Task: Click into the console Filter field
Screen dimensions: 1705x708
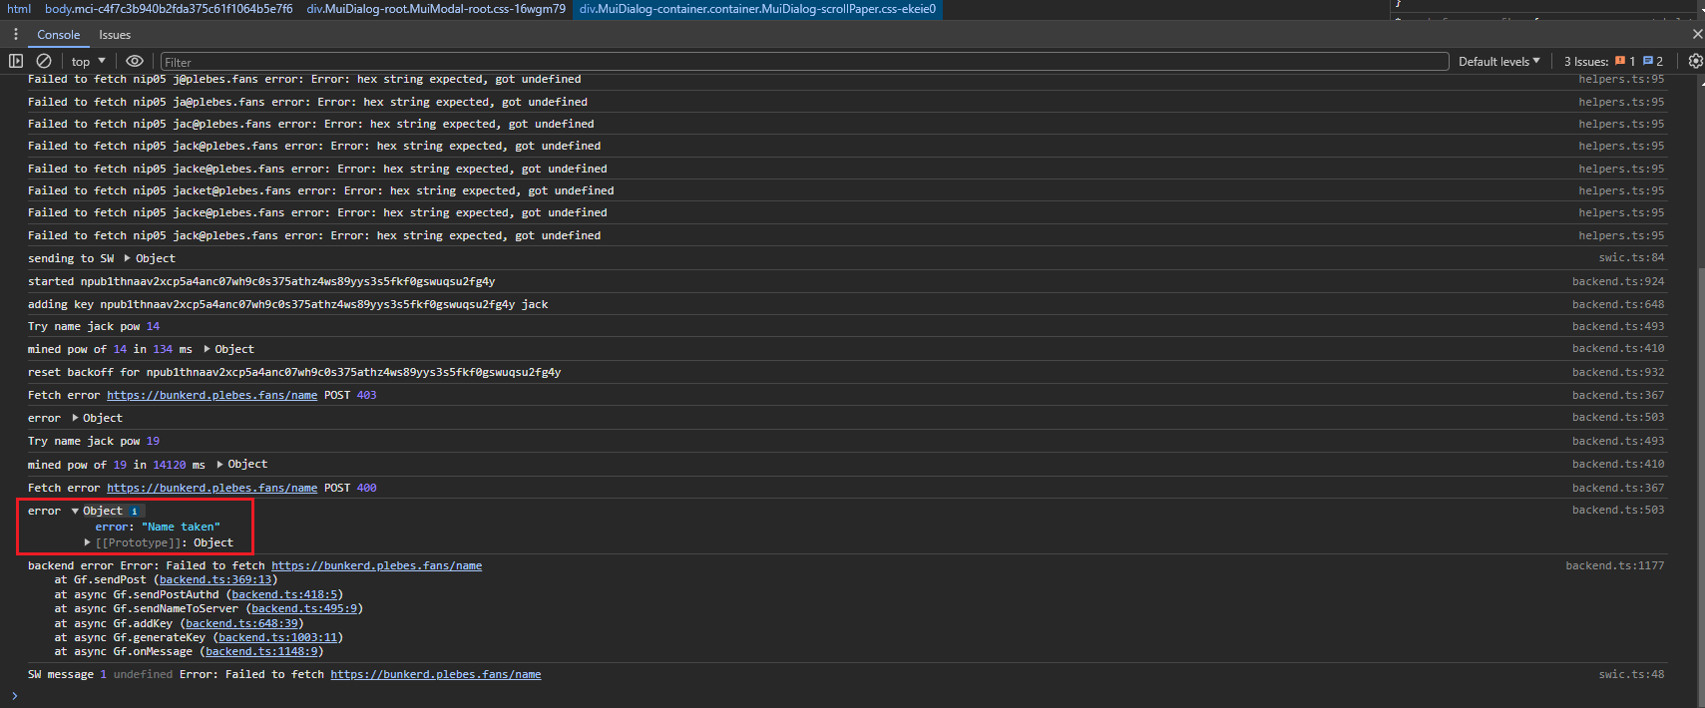Action: coord(804,62)
